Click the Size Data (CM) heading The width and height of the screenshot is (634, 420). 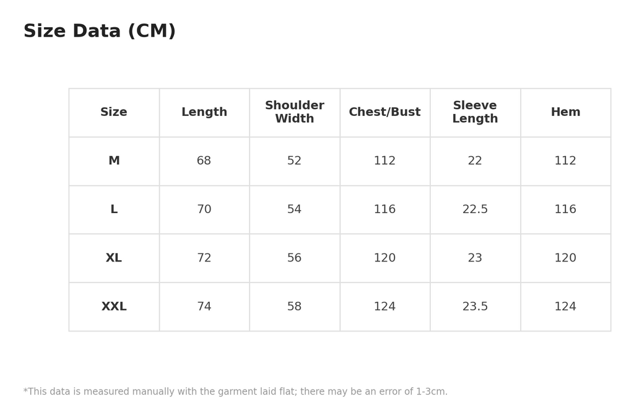100,31
